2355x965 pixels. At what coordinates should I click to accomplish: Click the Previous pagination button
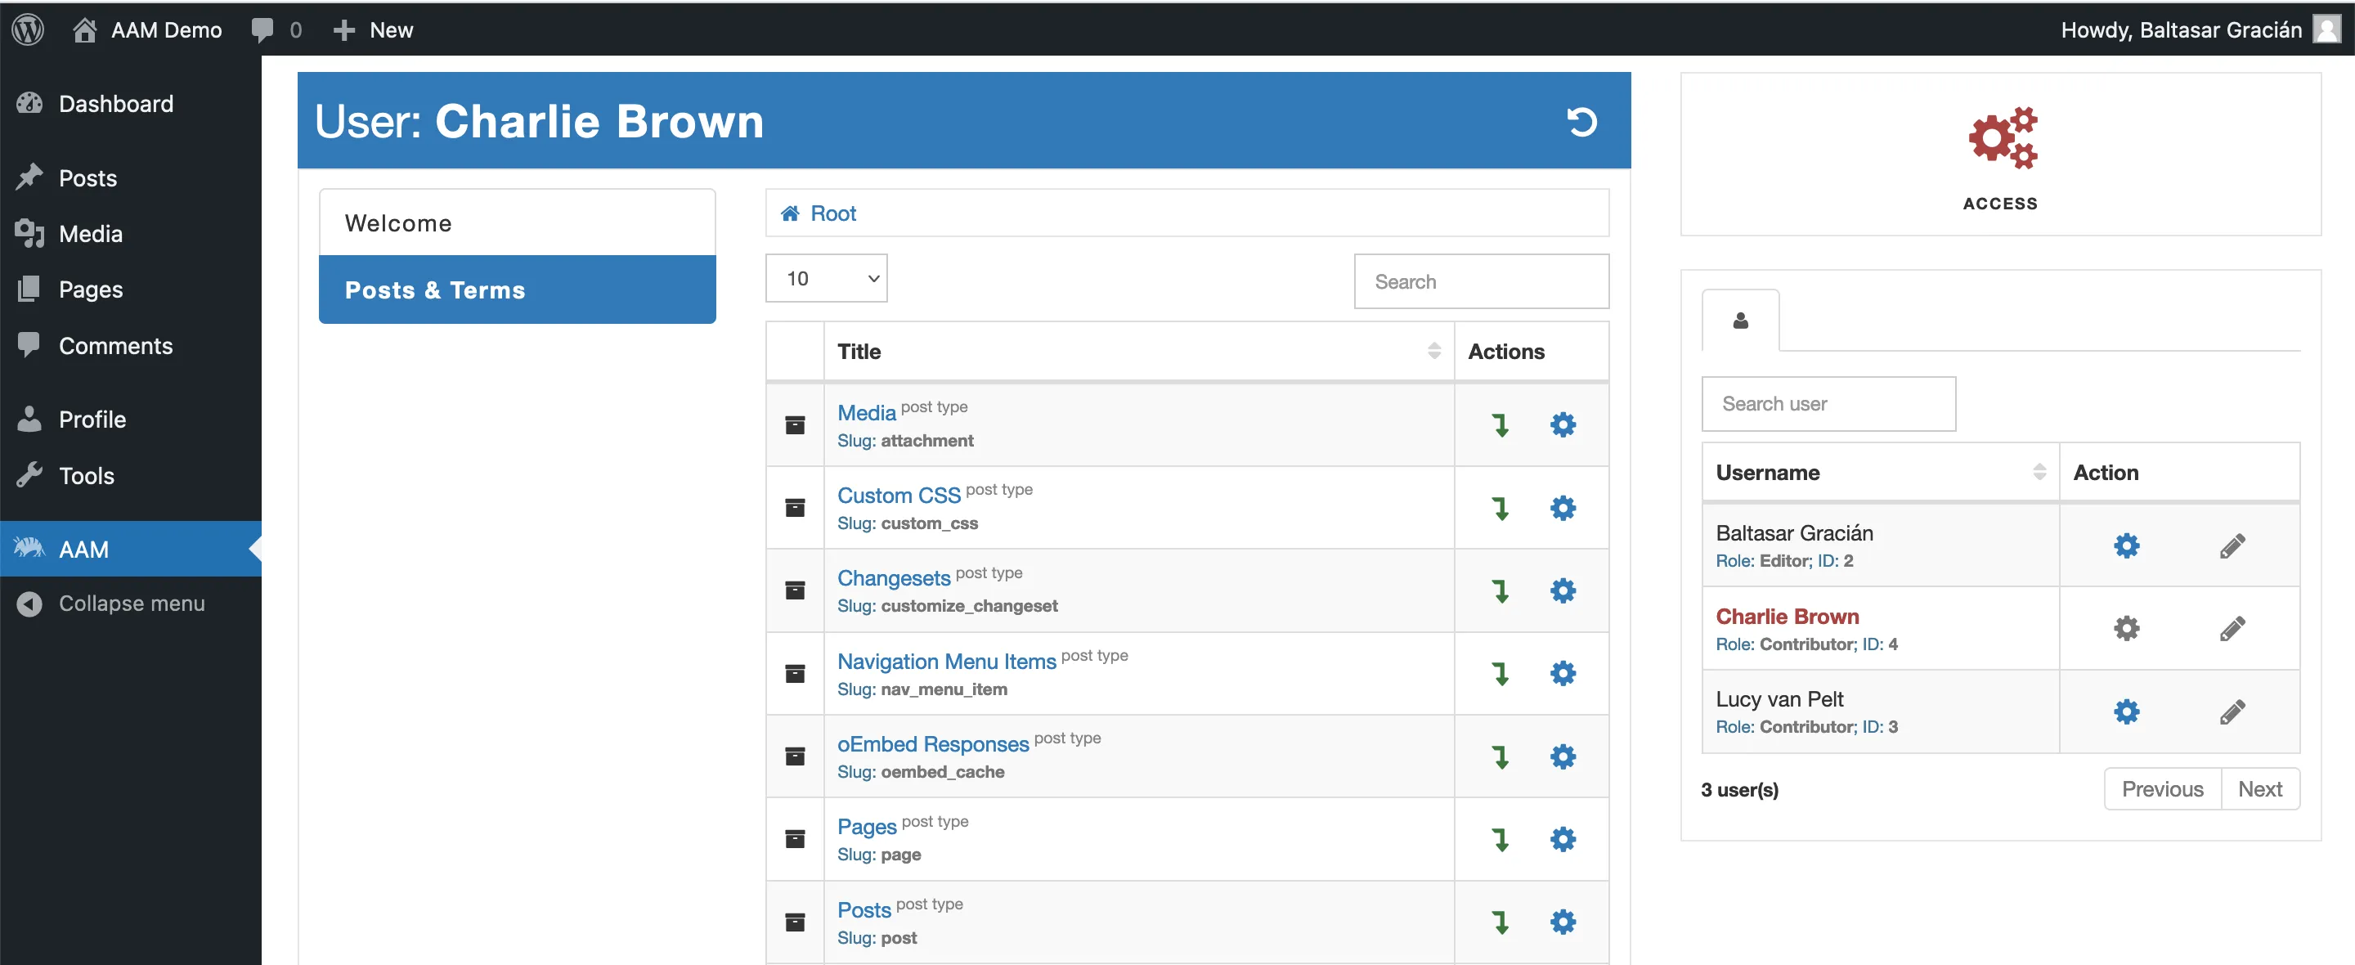pyautogui.click(x=2162, y=788)
